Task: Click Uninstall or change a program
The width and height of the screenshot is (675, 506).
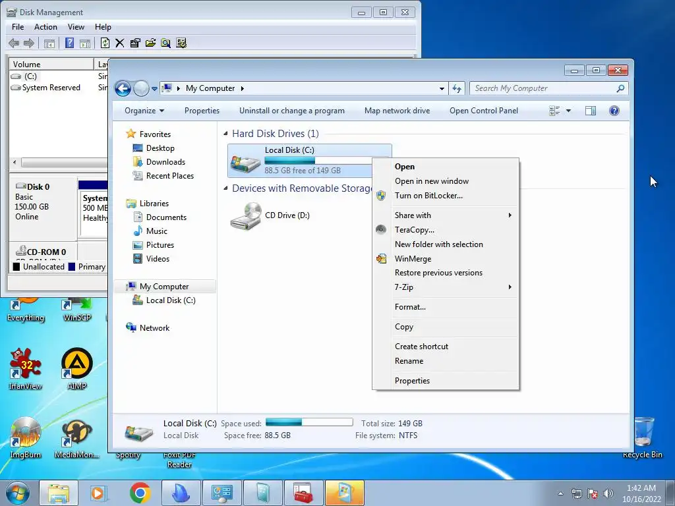Action: click(292, 111)
